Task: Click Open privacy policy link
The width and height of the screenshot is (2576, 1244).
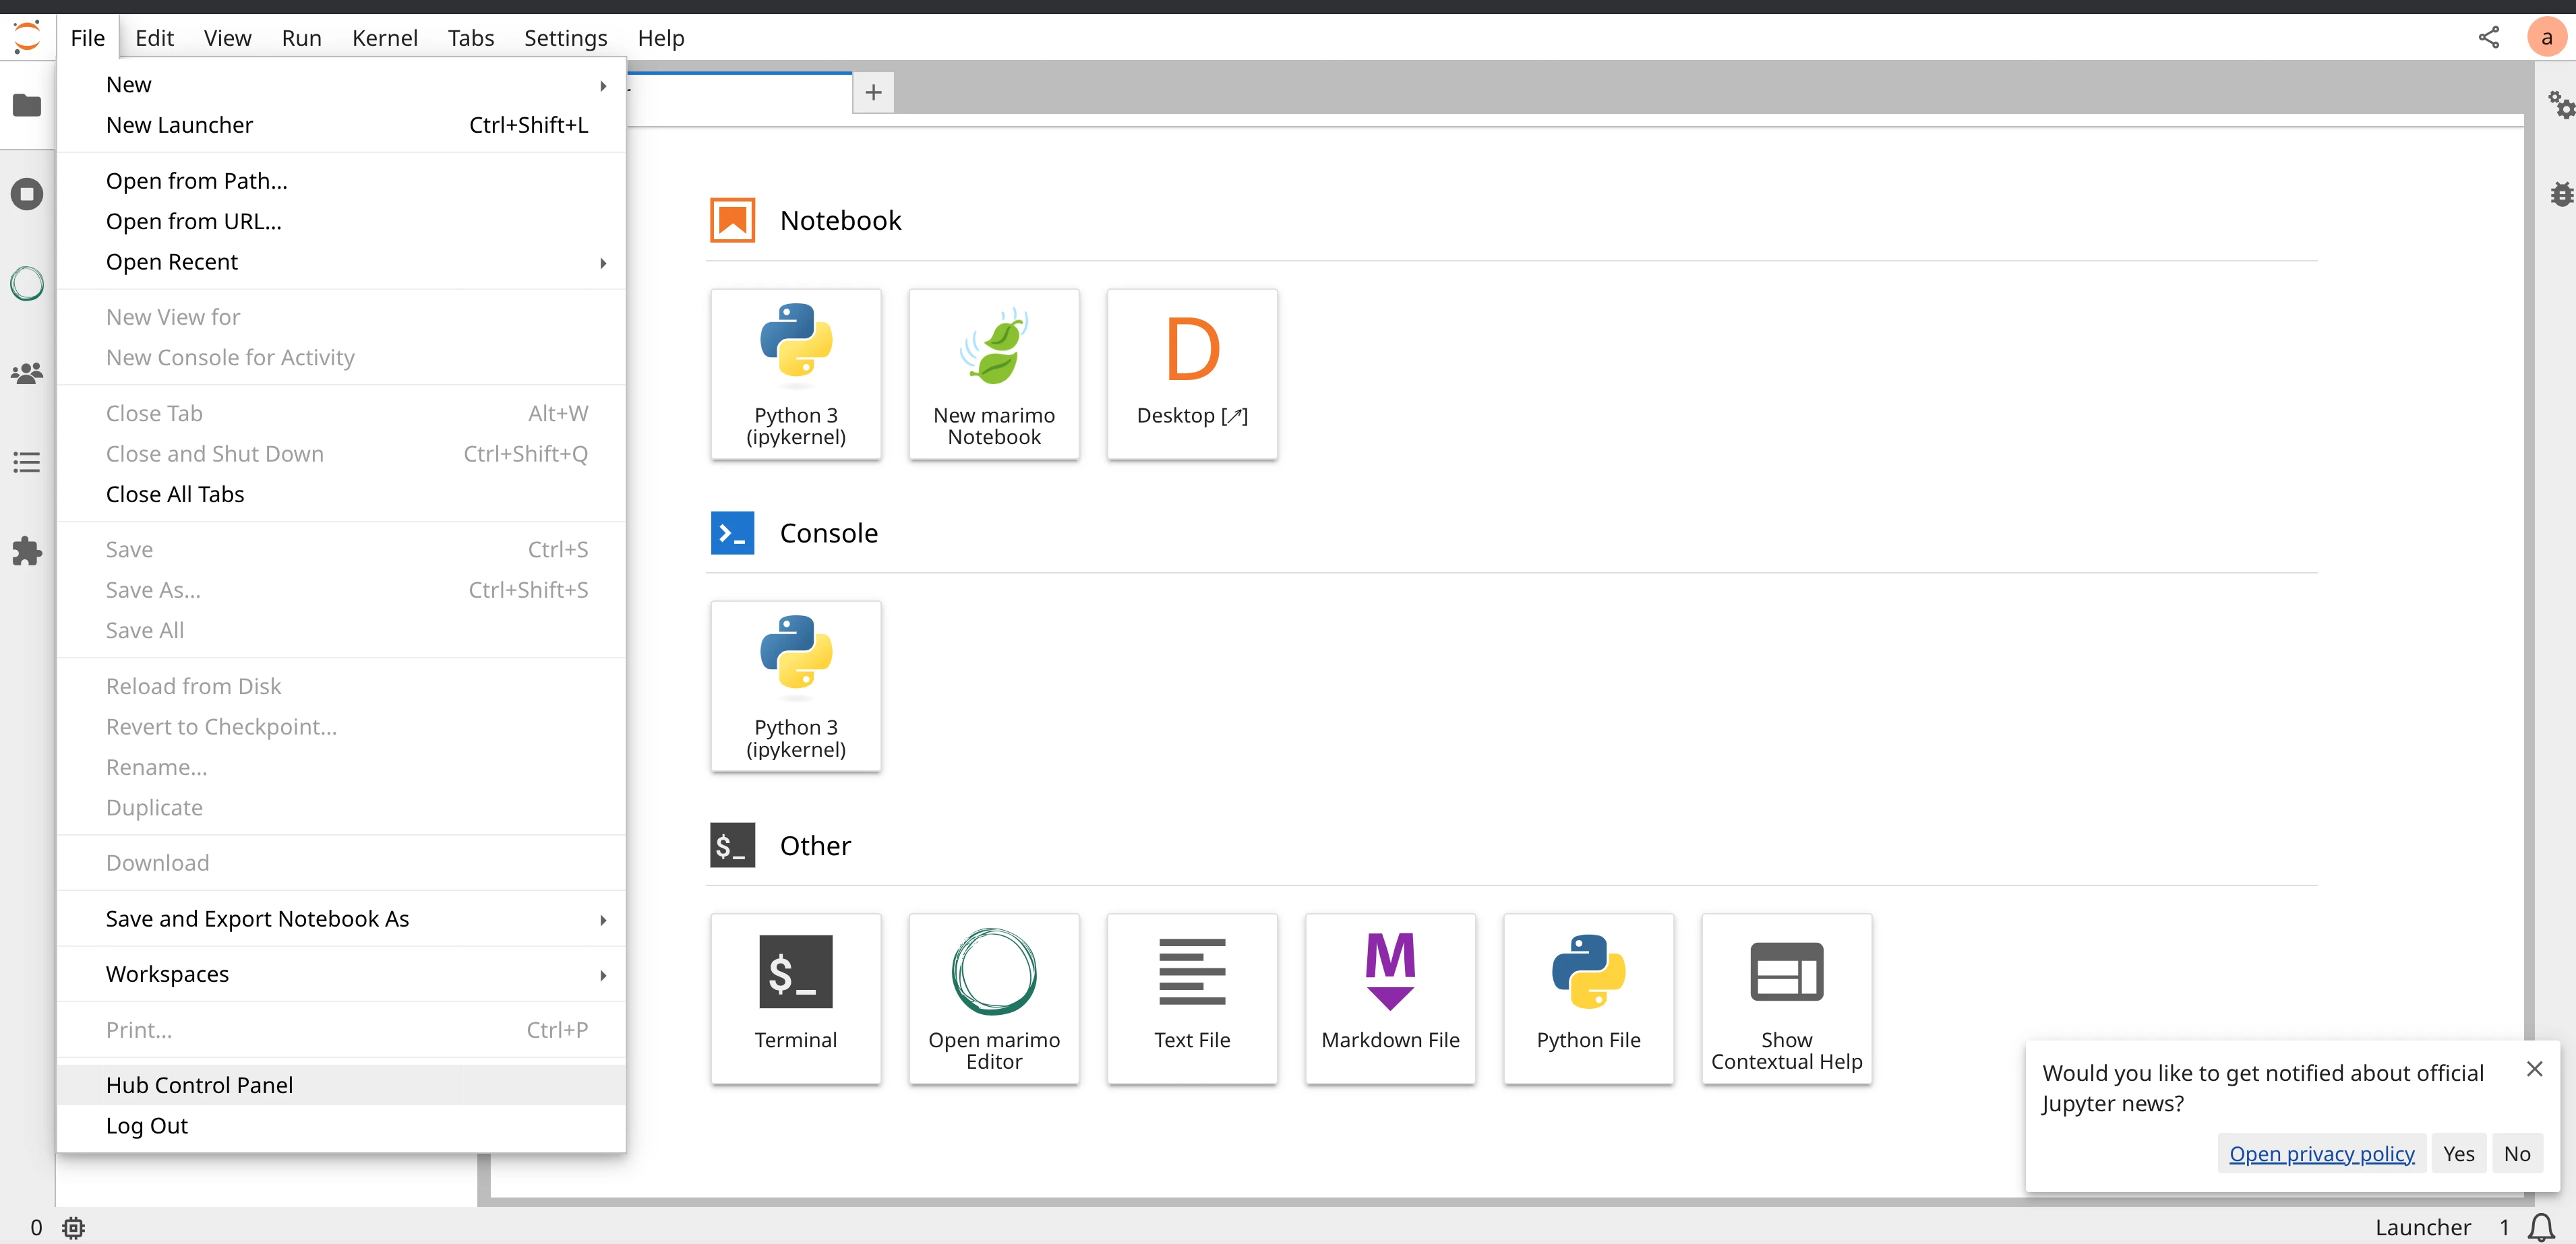Action: [2322, 1154]
